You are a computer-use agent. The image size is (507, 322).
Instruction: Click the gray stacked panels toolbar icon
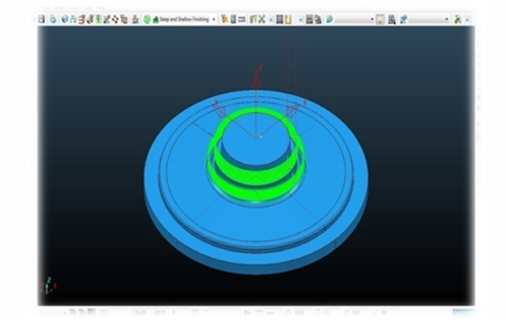tap(310, 20)
